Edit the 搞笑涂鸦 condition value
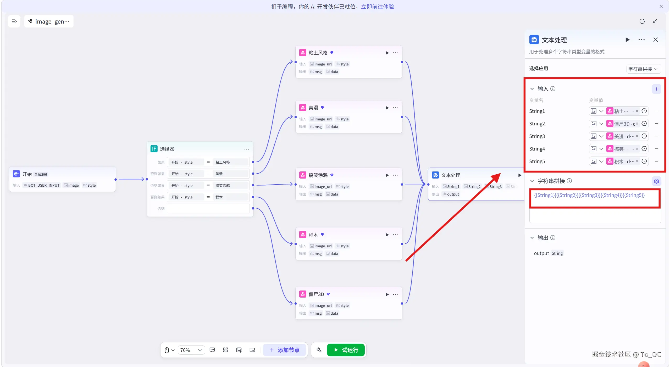This screenshot has width=670, height=367. pos(230,186)
